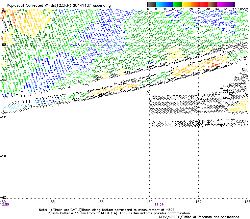The height and width of the screenshot is (219, 250).
Task: Click the word 'ascending' in the title
Action: [x=102, y=6]
